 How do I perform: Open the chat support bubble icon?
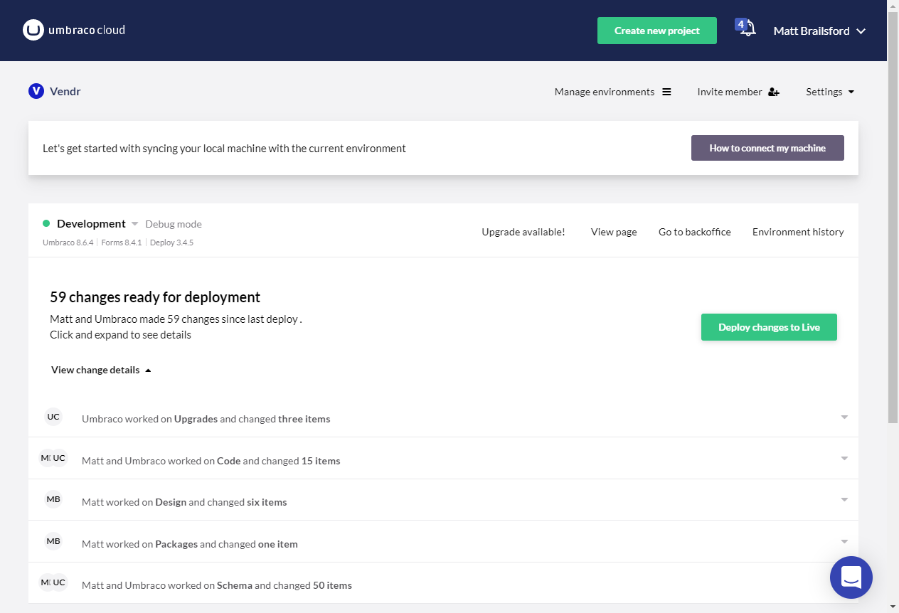[x=851, y=577]
